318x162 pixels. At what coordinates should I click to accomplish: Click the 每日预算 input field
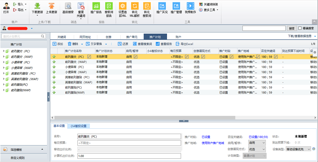(x=129, y=143)
